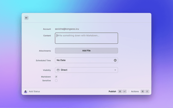Viewport: 173px width, 108px height.
Task: Click the Sensitive label text
Action: click(46, 80)
